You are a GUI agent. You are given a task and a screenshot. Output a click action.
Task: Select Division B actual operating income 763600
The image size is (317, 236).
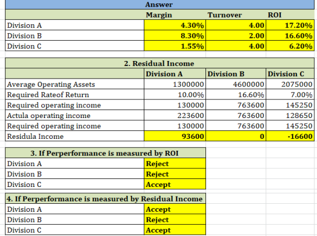[x=235, y=115]
